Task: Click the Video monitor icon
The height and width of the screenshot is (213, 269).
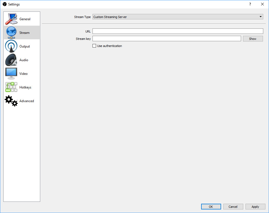Action: [x=11, y=74]
